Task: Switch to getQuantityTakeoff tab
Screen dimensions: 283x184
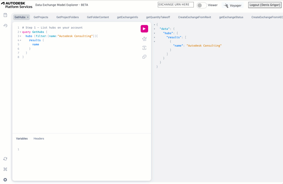Action: (158, 17)
